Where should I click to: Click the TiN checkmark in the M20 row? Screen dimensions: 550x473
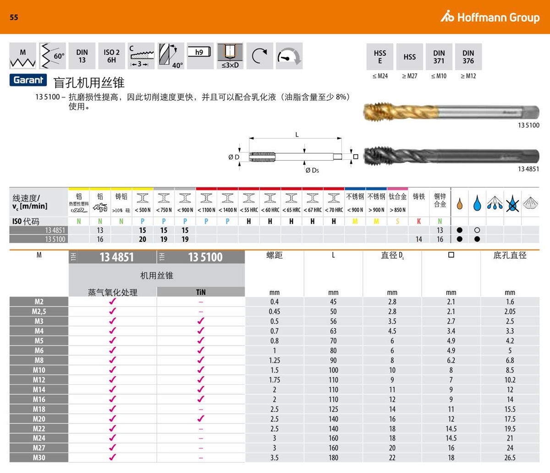[201, 419]
